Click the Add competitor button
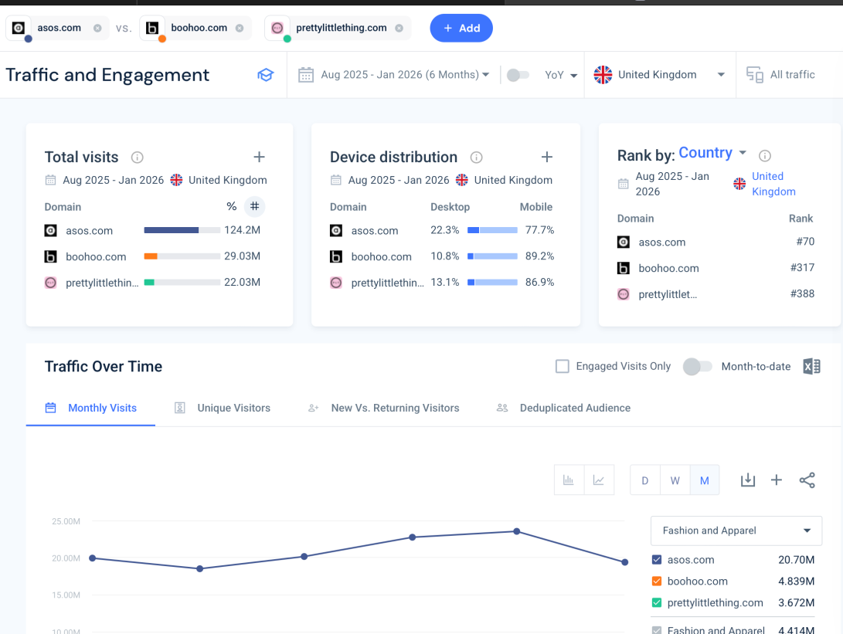 pos(461,29)
